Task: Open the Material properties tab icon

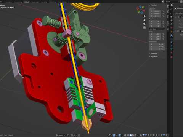Action: click(172, 53)
